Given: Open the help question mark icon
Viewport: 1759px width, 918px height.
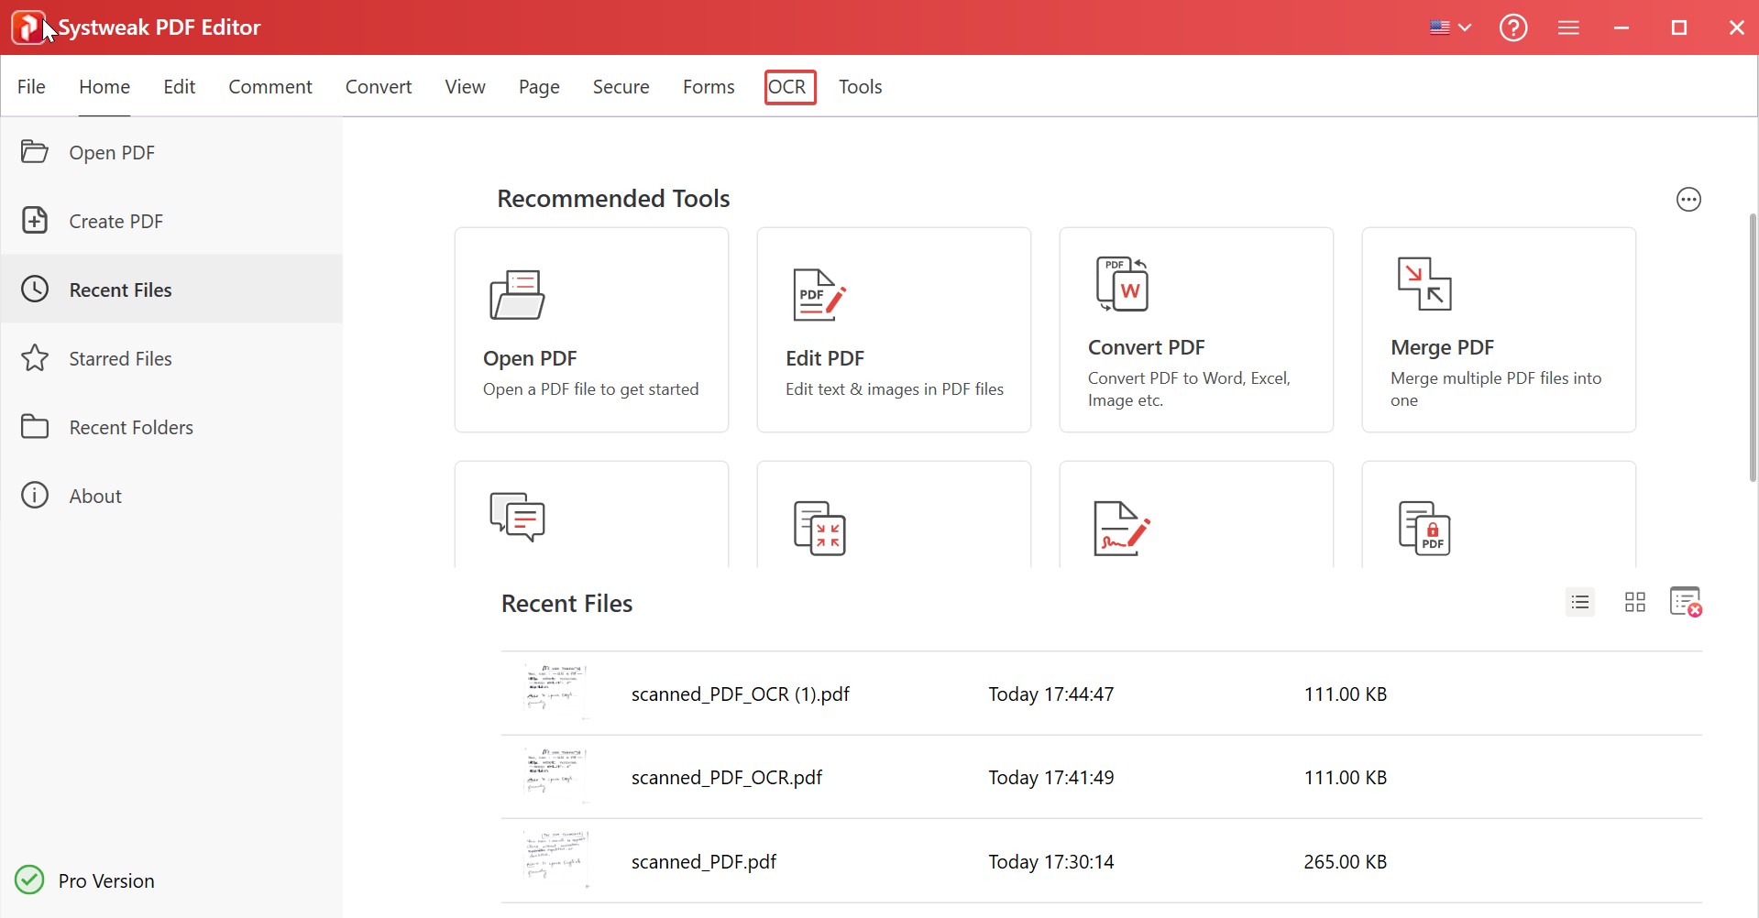Looking at the screenshot, I should click(1513, 27).
